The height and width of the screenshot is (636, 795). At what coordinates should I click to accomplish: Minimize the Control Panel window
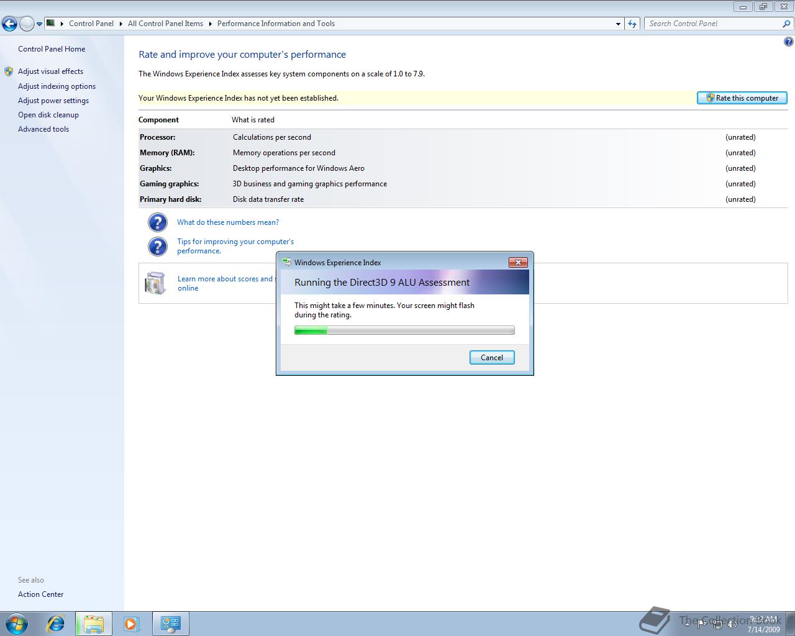[x=743, y=7]
